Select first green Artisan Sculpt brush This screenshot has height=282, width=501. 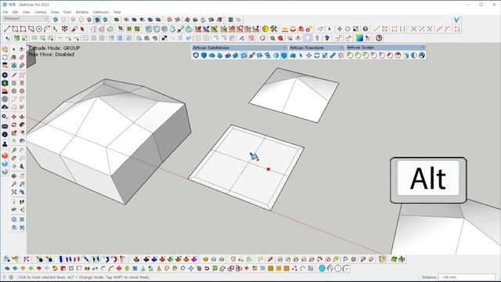[350, 56]
